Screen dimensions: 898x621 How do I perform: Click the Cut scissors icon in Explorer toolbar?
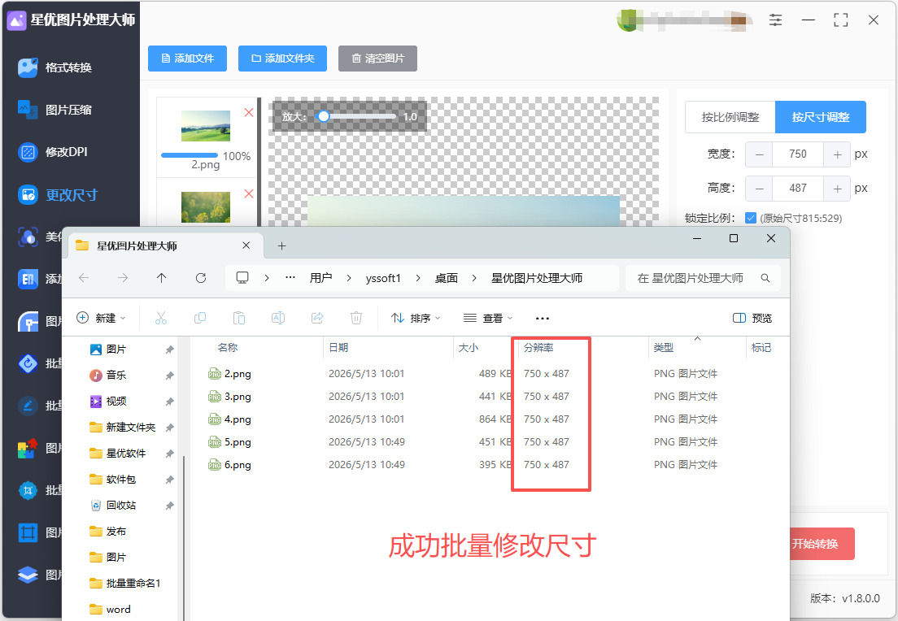pos(161,319)
